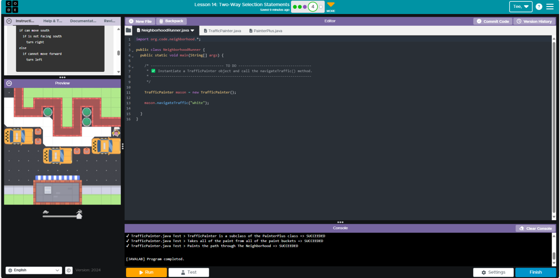Image resolution: width=560 pixels, height=278 pixels.
Task: Adjust the animation speed slider
Action: coord(62,214)
